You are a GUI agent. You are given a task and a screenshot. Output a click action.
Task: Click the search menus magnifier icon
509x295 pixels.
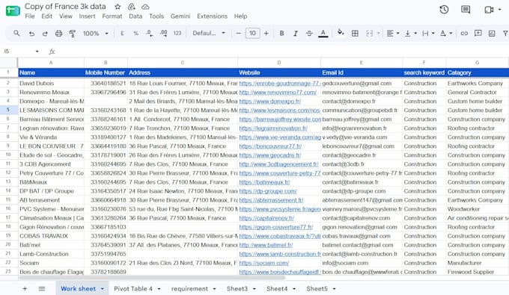coord(16,33)
